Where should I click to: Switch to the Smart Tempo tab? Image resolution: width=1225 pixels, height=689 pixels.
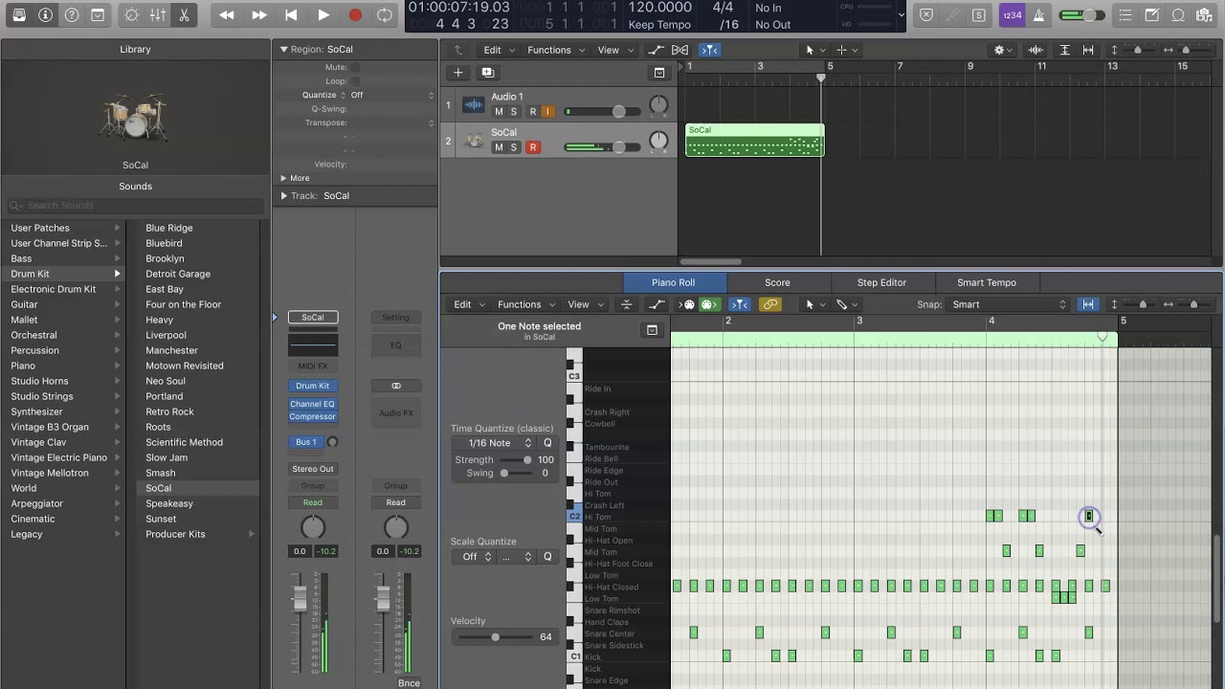coord(987,282)
